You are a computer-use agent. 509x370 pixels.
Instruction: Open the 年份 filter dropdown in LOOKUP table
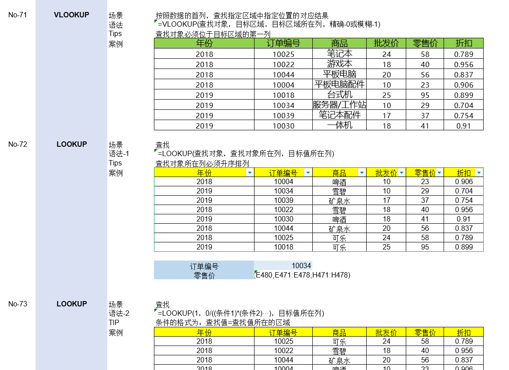pos(250,173)
